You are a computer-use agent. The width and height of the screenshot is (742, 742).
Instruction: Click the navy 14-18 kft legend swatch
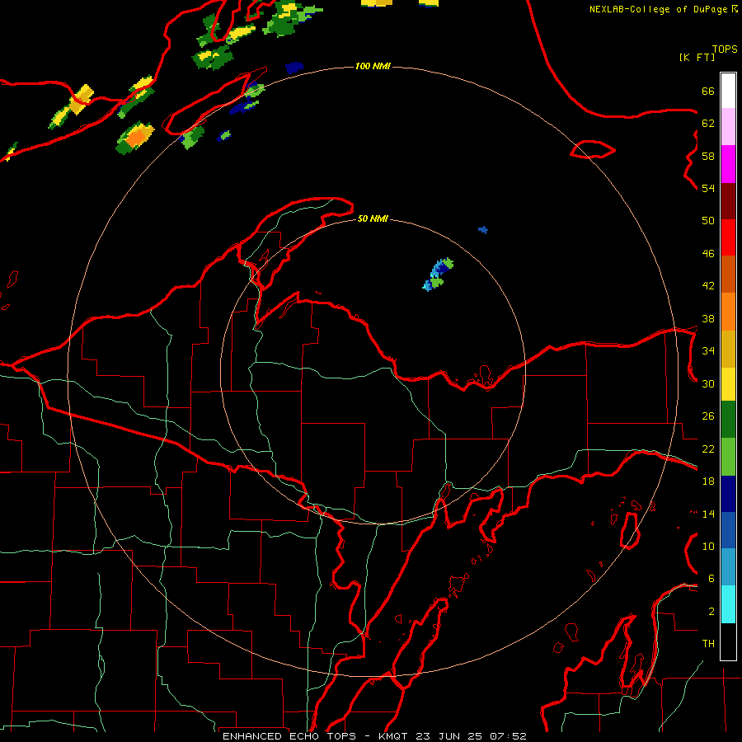coord(728,494)
